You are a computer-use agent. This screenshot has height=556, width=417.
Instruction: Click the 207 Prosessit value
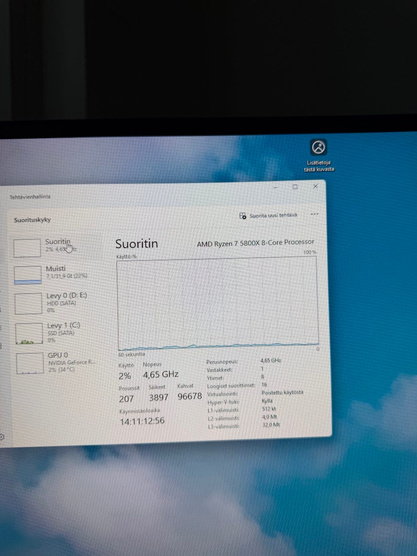coord(126,398)
